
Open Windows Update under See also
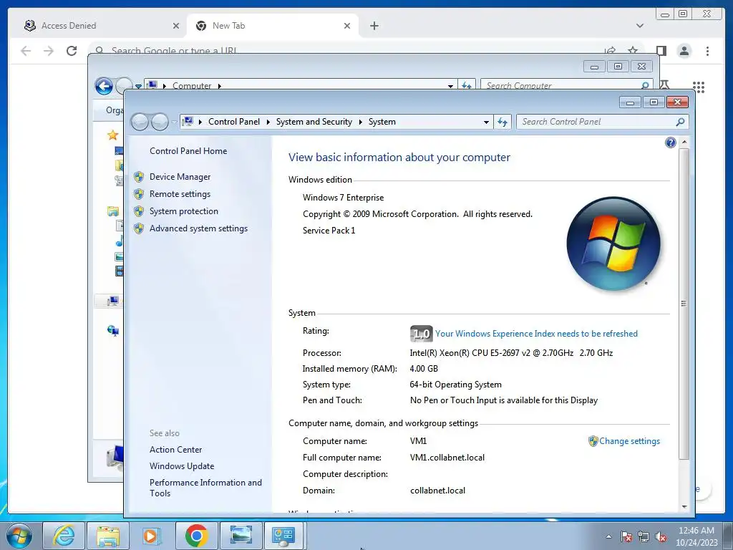coord(182,466)
